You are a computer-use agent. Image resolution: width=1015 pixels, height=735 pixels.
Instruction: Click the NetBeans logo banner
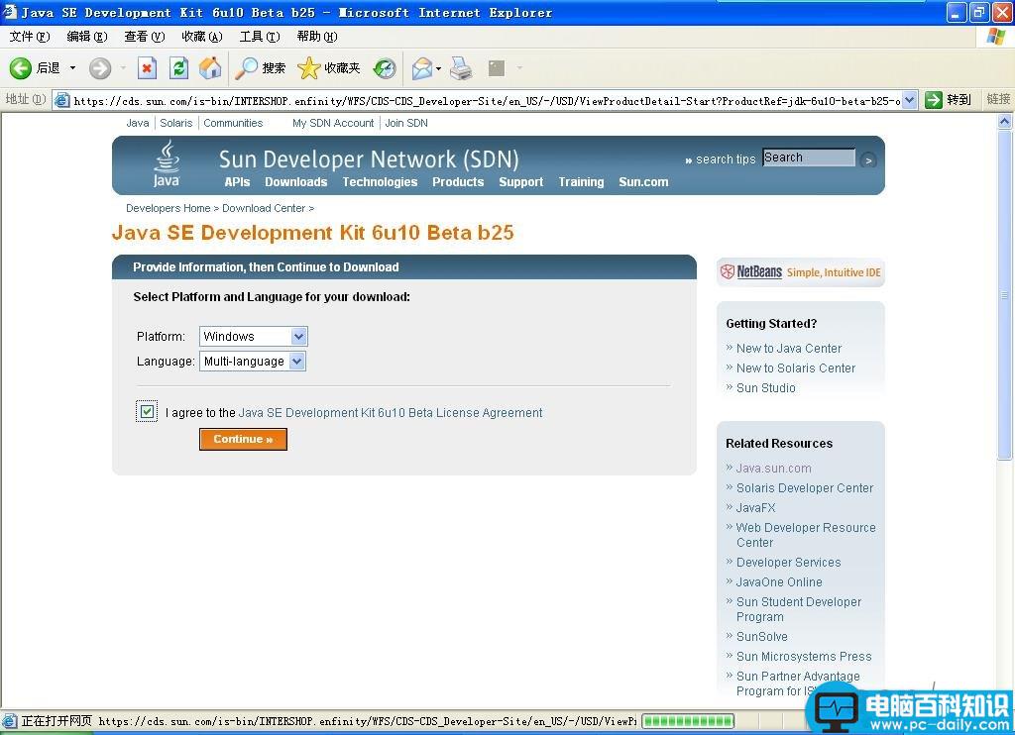801,272
